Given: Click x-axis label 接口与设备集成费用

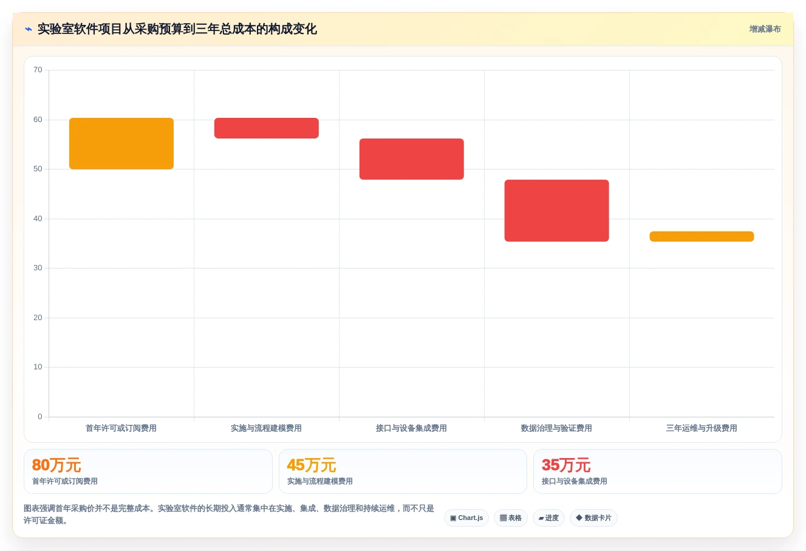Looking at the screenshot, I should point(411,428).
